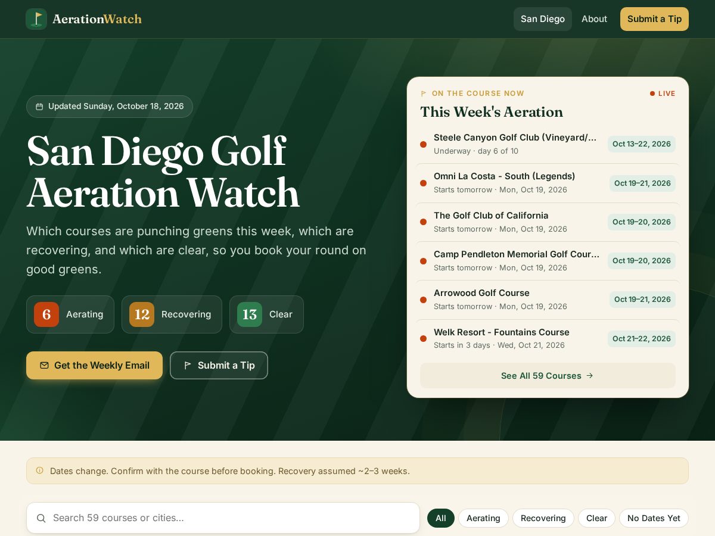Click the AerationWatch brand name in the header
This screenshot has height=536, width=715.
(97, 19)
